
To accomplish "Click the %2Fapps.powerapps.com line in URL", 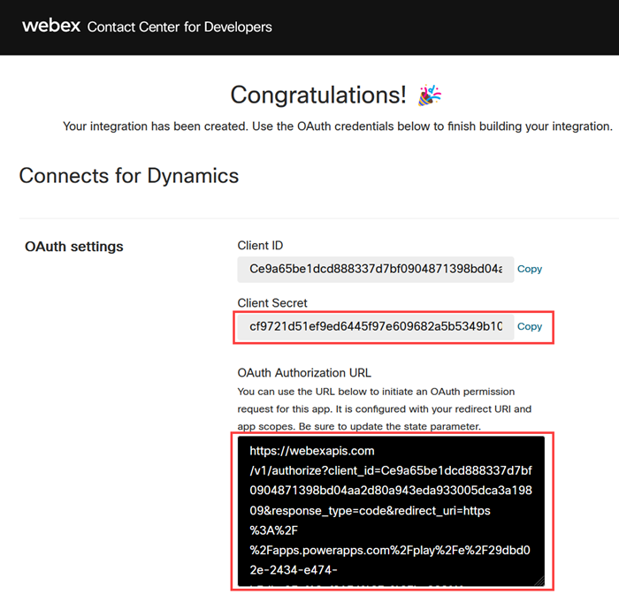I will pyautogui.click(x=390, y=551).
